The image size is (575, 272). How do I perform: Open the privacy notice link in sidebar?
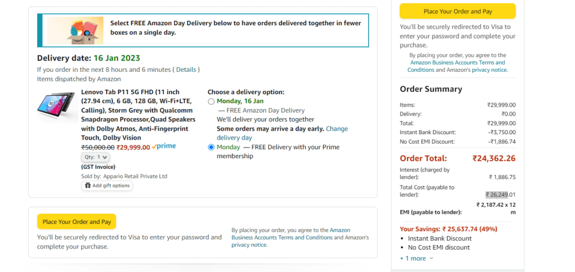click(490, 70)
